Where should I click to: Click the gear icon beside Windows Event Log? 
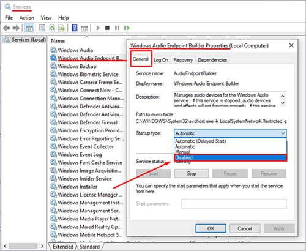click(x=53, y=154)
